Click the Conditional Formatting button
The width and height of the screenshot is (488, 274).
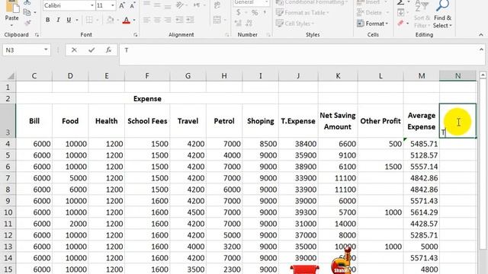pyautogui.click(x=312, y=2)
